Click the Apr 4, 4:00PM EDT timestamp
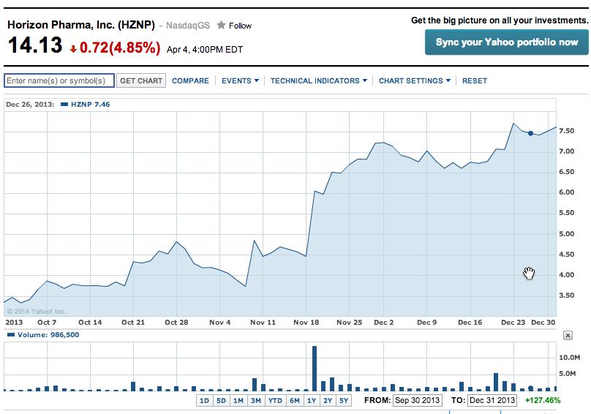 pos(205,50)
